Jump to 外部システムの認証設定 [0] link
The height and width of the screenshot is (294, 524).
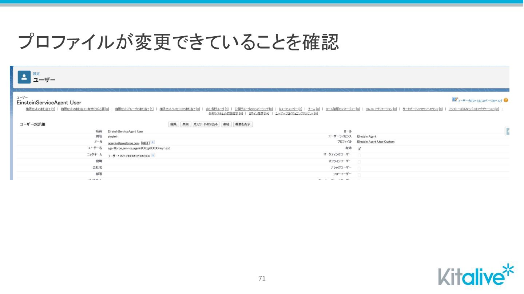tap(226, 113)
